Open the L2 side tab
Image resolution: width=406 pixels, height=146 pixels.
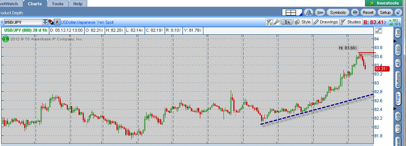[x=398, y=129]
